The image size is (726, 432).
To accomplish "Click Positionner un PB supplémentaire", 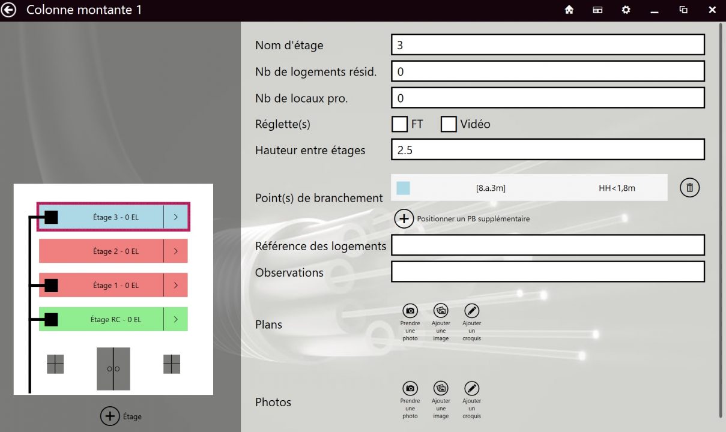I will (404, 218).
